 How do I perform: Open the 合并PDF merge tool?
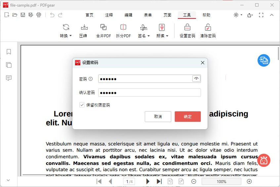[x=103, y=31]
